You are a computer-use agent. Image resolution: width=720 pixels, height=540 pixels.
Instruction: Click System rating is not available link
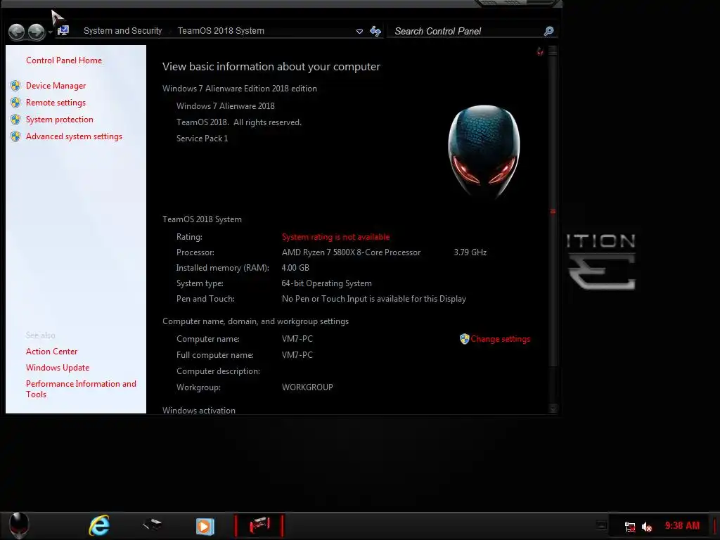coord(335,237)
